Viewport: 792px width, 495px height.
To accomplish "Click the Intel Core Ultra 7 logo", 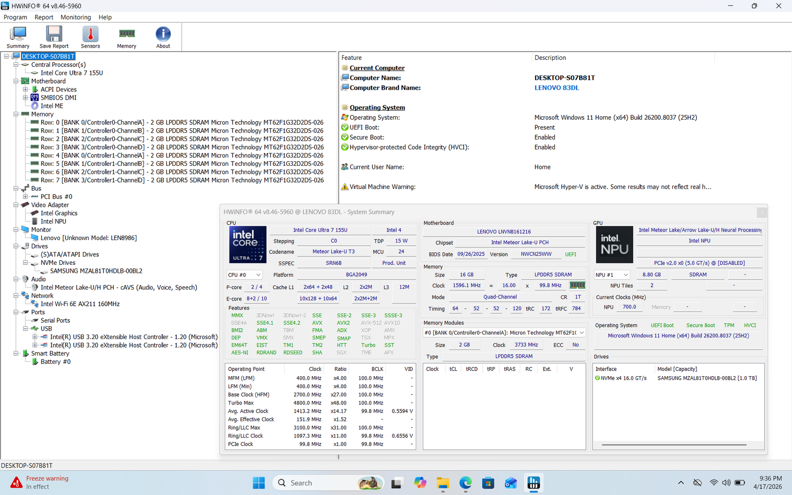I will coord(247,245).
